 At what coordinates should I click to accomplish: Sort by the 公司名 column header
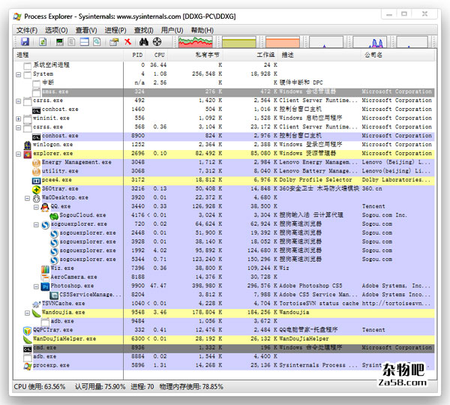(x=398, y=55)
